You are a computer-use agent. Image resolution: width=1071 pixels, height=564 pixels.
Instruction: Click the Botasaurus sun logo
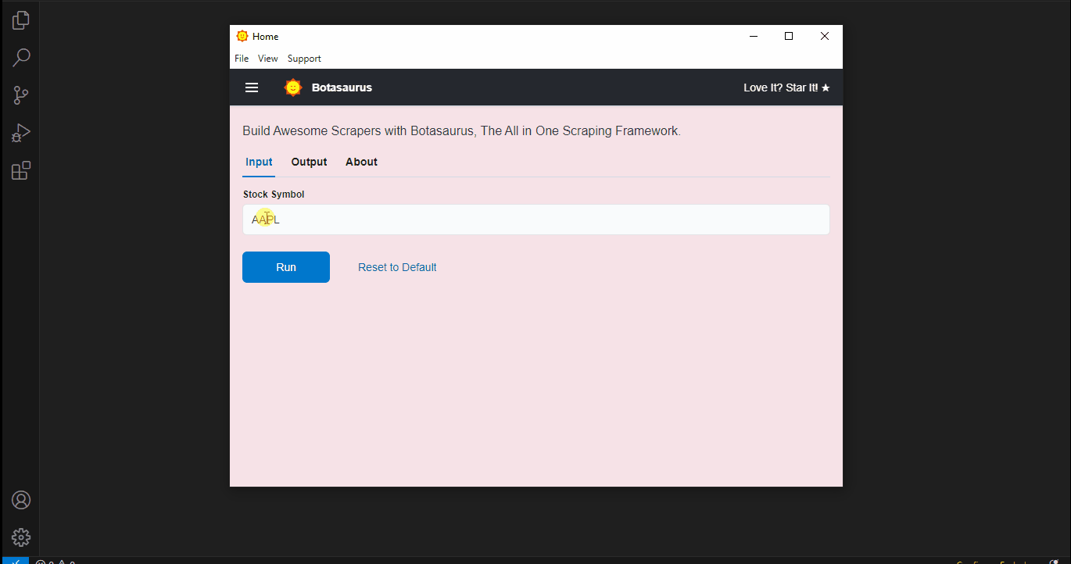[292, 87]
